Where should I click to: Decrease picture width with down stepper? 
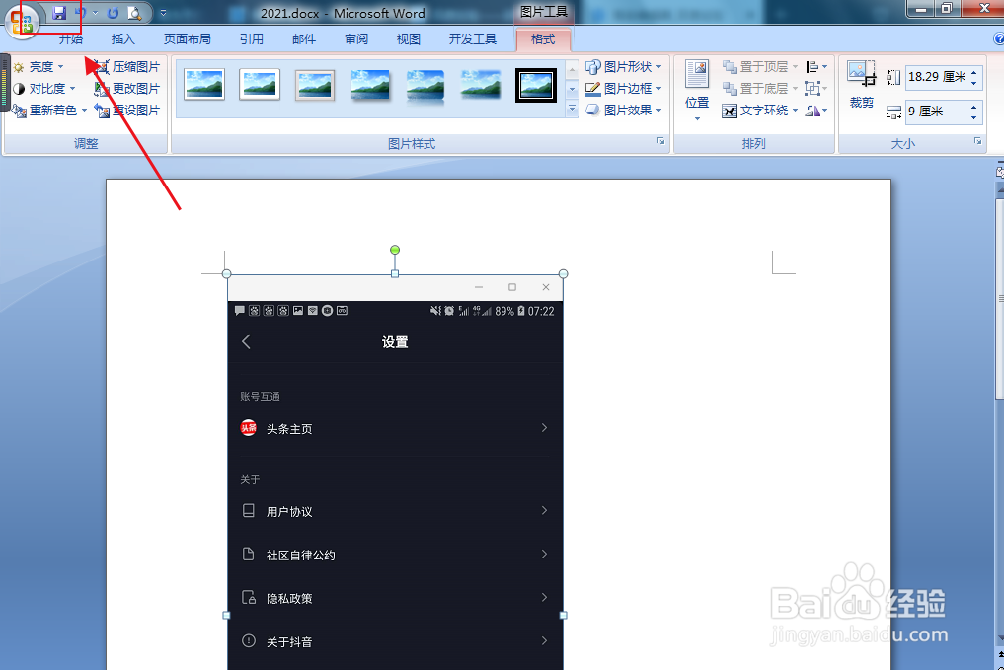click(974, 117)
